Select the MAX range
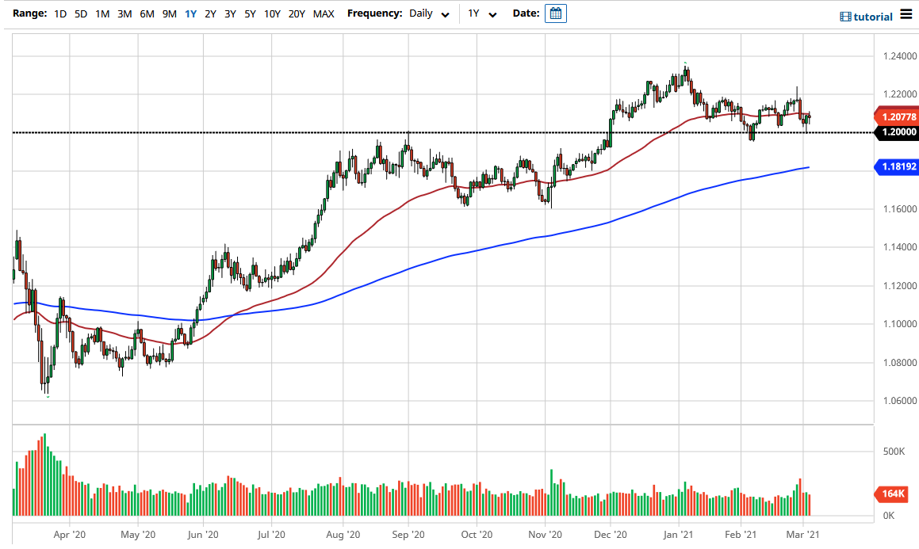 (x=323, y=13)
